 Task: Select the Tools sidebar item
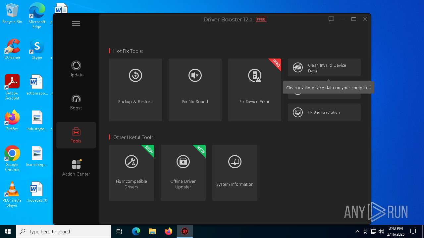point(76,135)
